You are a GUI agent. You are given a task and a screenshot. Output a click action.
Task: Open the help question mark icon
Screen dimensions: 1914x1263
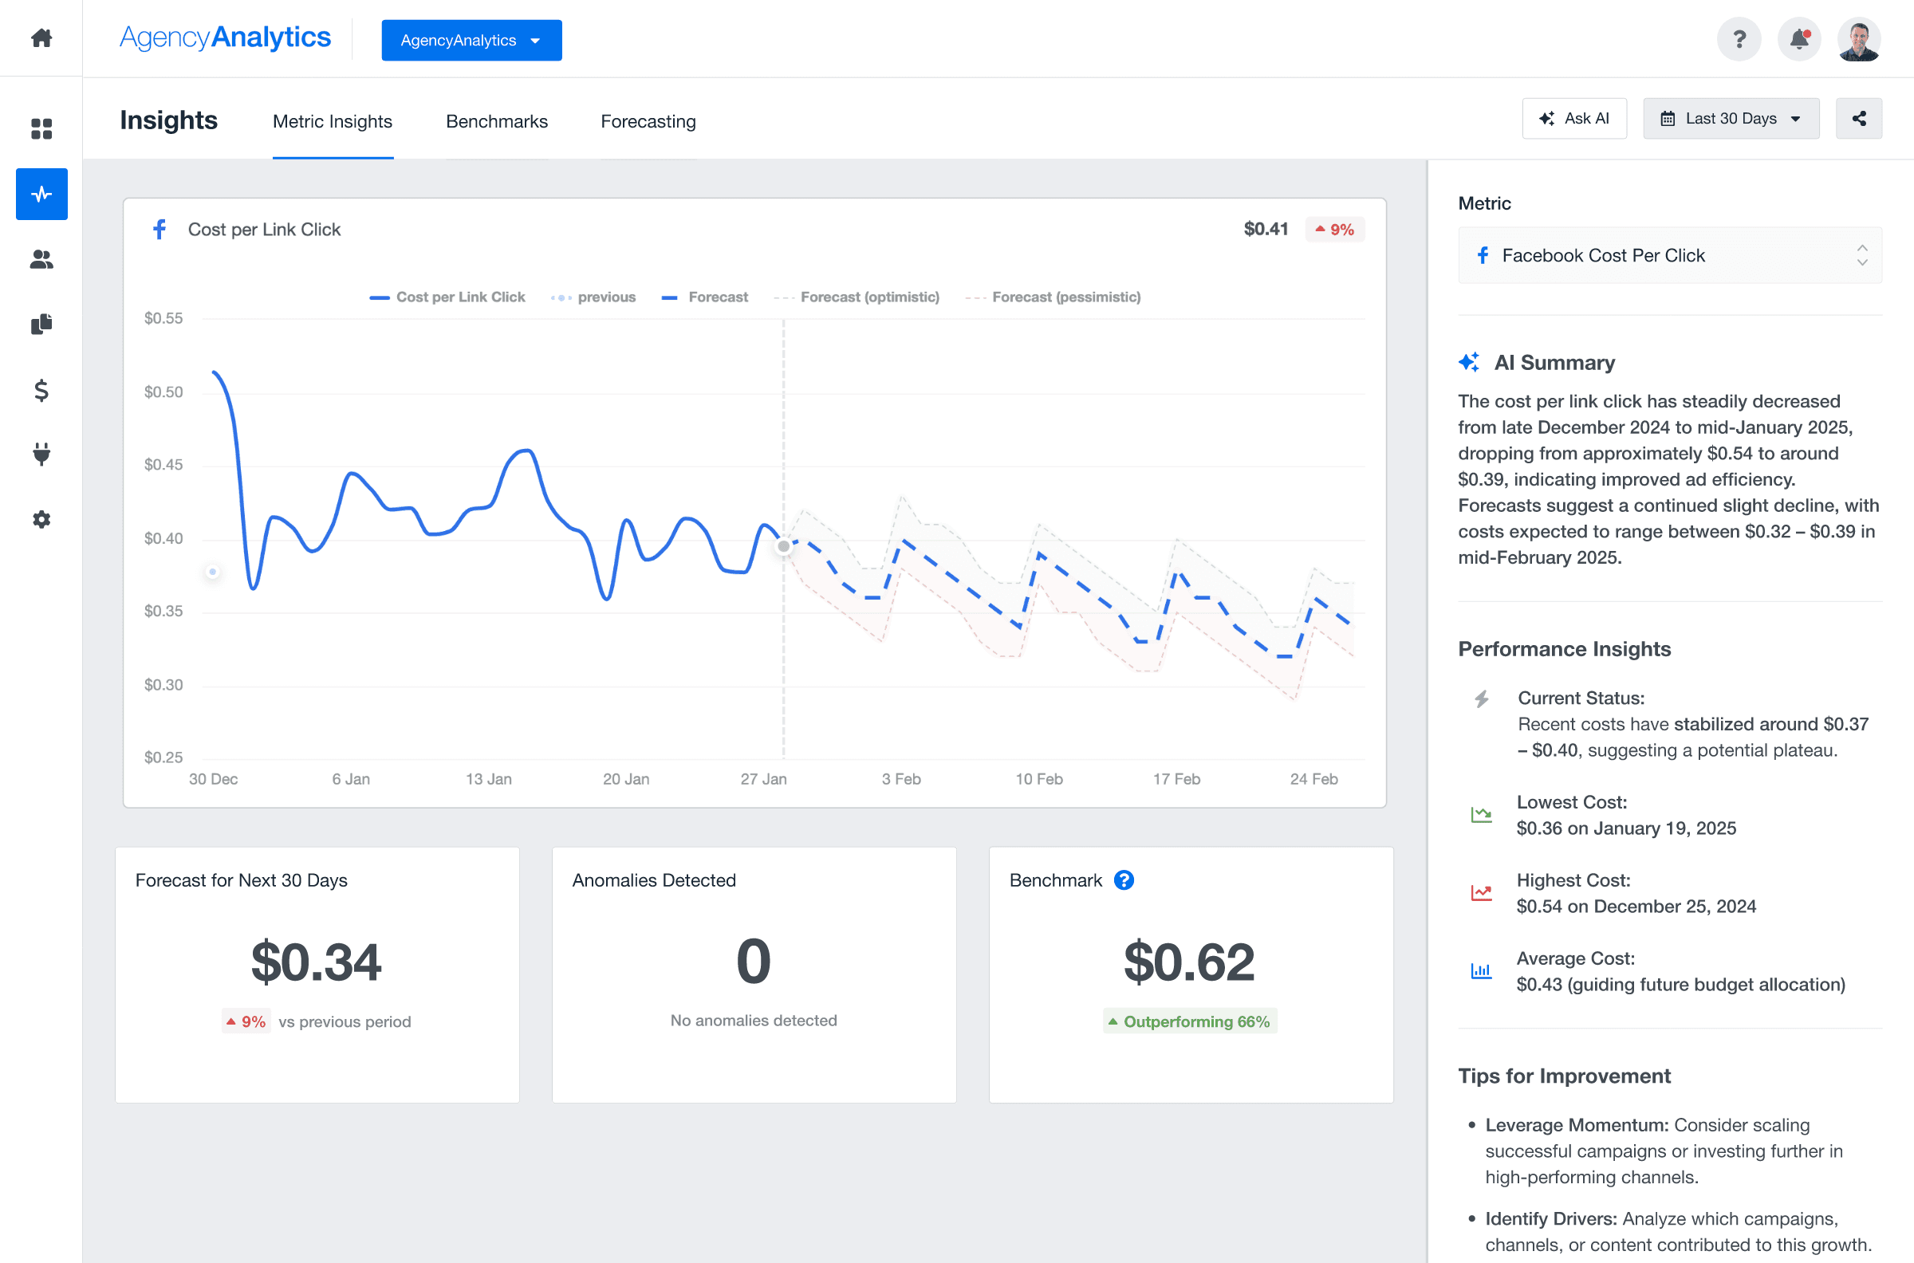click(1739, 38)
